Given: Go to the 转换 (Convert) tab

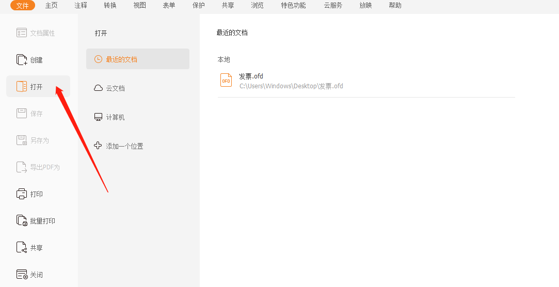Looking at the screenshot, I should coord(110,6).
